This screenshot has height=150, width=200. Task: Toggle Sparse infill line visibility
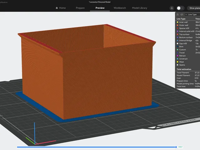188,28
